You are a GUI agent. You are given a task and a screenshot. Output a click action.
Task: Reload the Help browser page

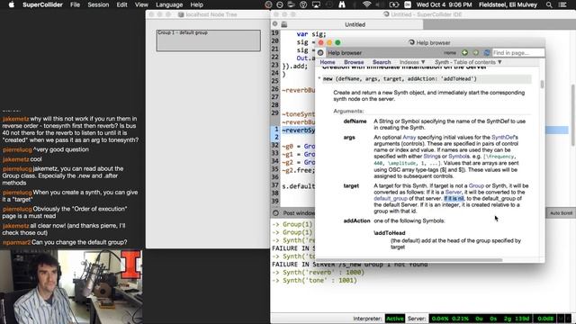tap(487, 53)
